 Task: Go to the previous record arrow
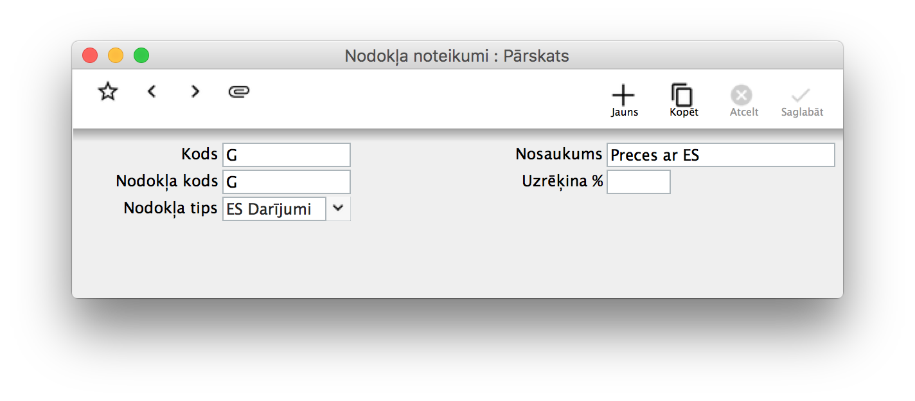[x=152, y=92]
